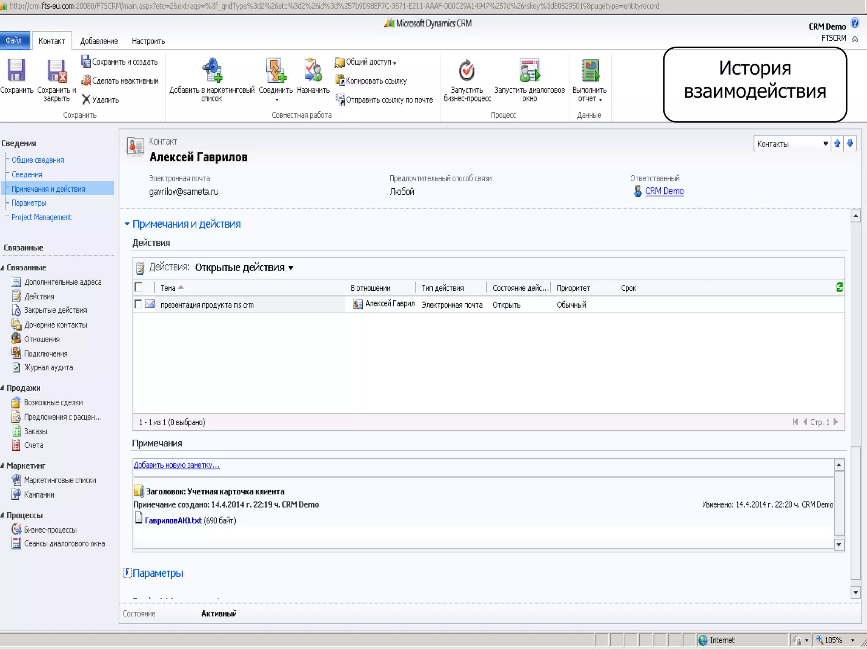The width and height of the screenshot is (867, 650).
Task: Switch to the Настроить ribbon tab
Action: coord(148,41)
